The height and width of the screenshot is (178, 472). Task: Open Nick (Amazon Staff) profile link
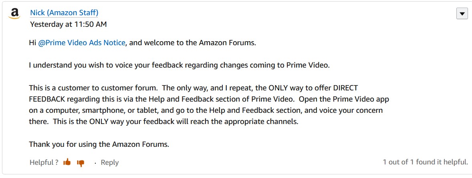(x=64, y=13)
